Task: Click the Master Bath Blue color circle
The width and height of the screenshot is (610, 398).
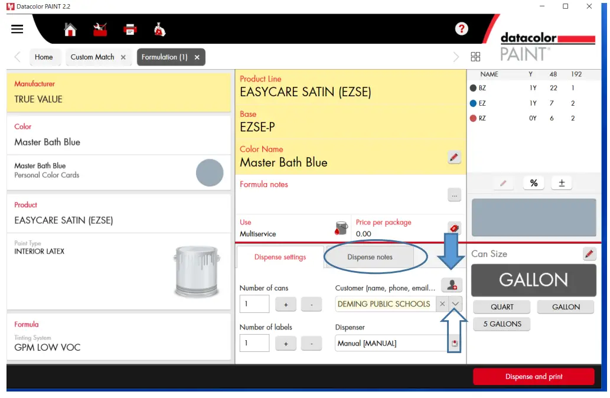Action: [210, 172]
